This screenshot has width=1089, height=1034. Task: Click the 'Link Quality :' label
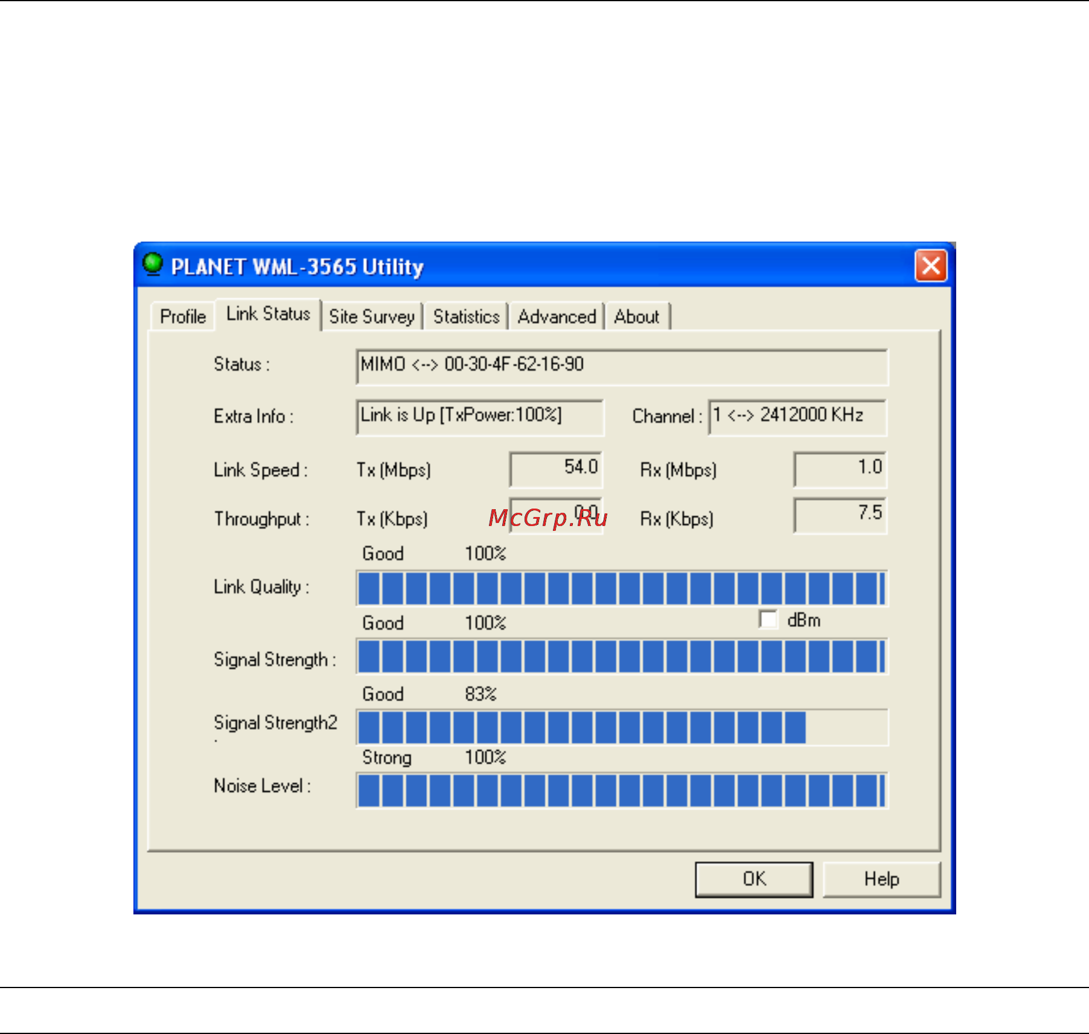261,587
